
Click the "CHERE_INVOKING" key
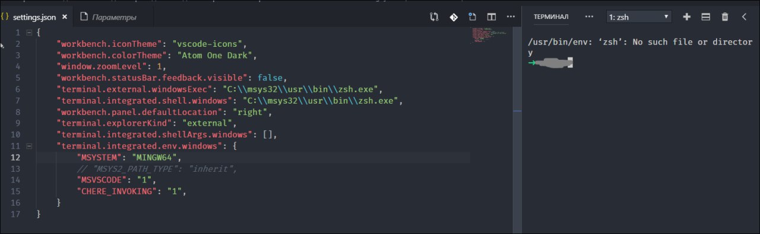[117, 191]
